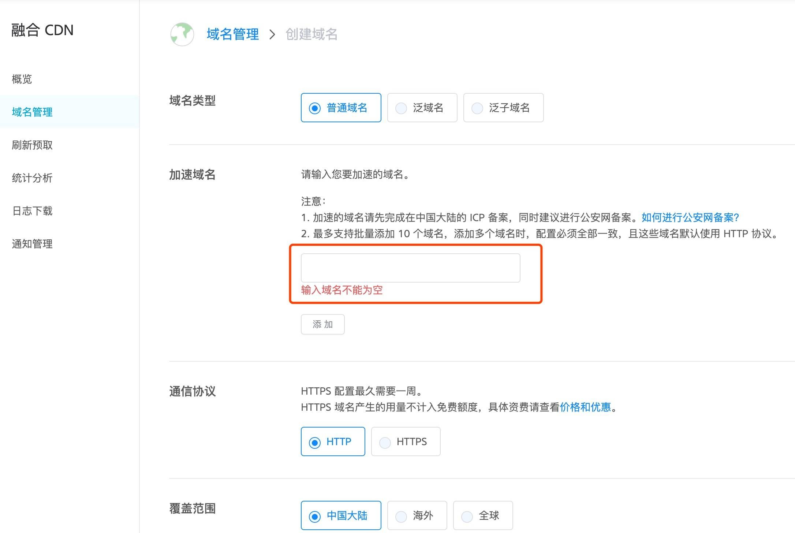Choose the HTTPS protocol option

click(x=406, y=441)
